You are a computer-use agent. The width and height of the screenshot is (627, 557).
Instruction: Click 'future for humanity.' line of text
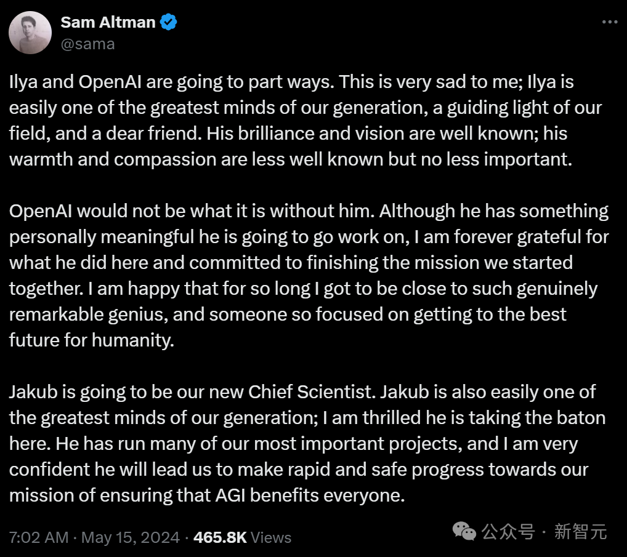(x=92, y=340)
